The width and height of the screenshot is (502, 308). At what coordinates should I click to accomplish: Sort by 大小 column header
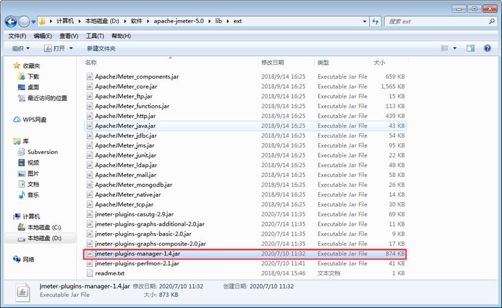click(379, 62)
